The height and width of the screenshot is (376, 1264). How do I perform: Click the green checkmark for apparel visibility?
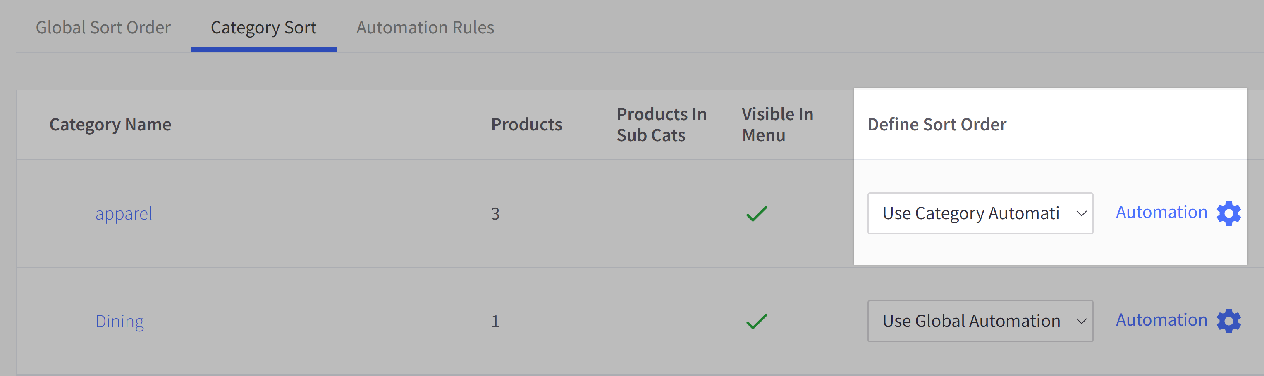tap(756, 213)
